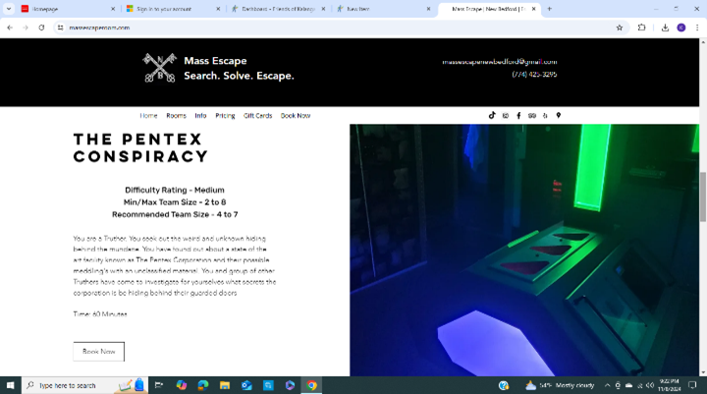Open the TikTok social icon

tap(492, 116)
